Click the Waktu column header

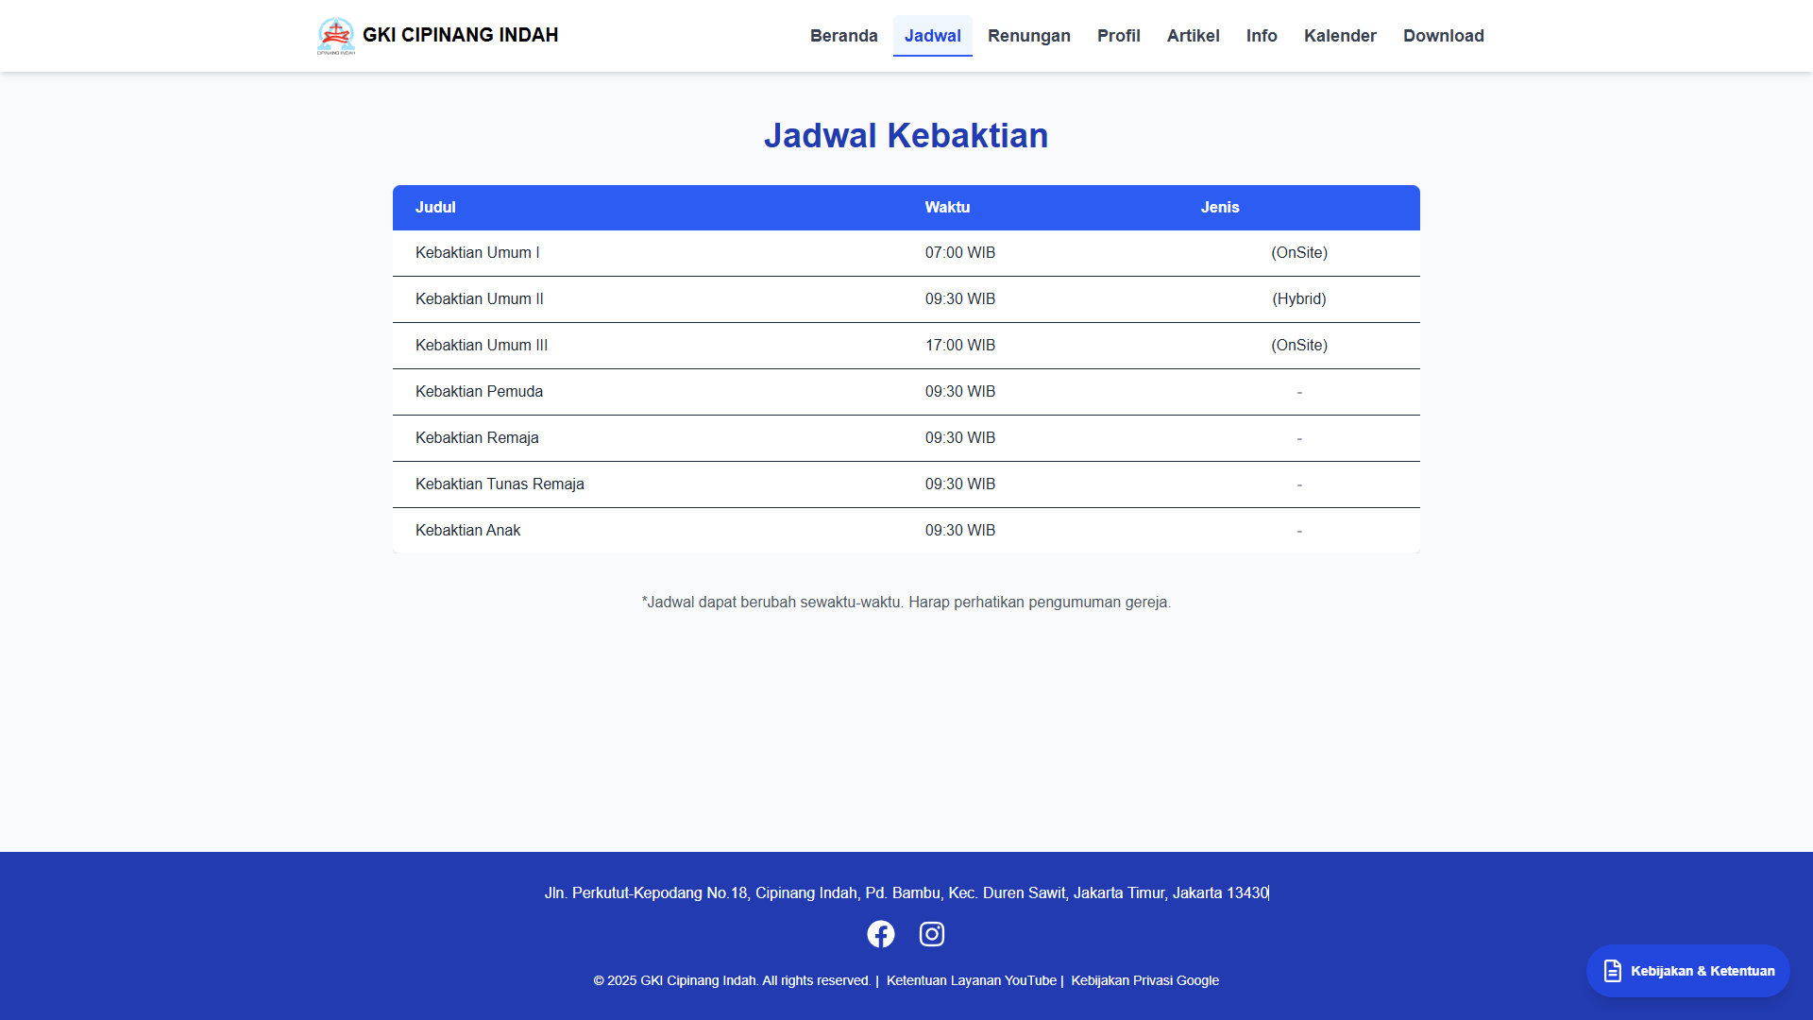(947, 207)
